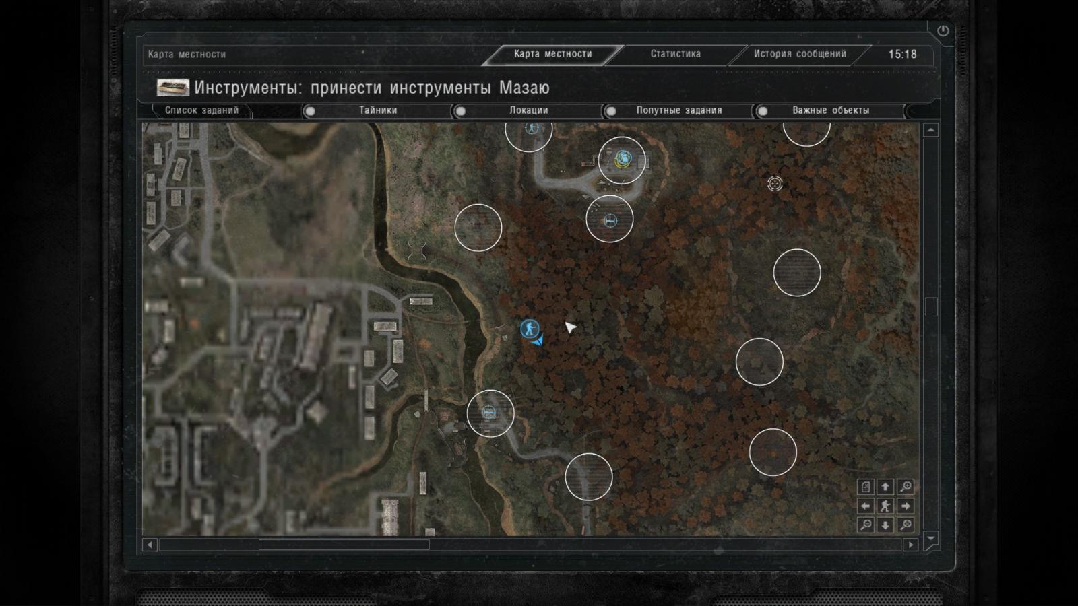This screenshot has width=1078, height=606.
Task: Click the white crosshair marker in the forest
Action: tap(775, 183)
